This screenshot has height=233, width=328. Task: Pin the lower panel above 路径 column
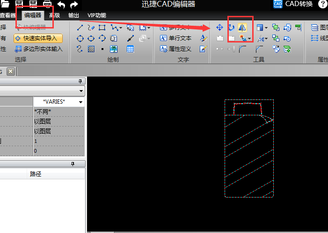(x=73, y=164)
